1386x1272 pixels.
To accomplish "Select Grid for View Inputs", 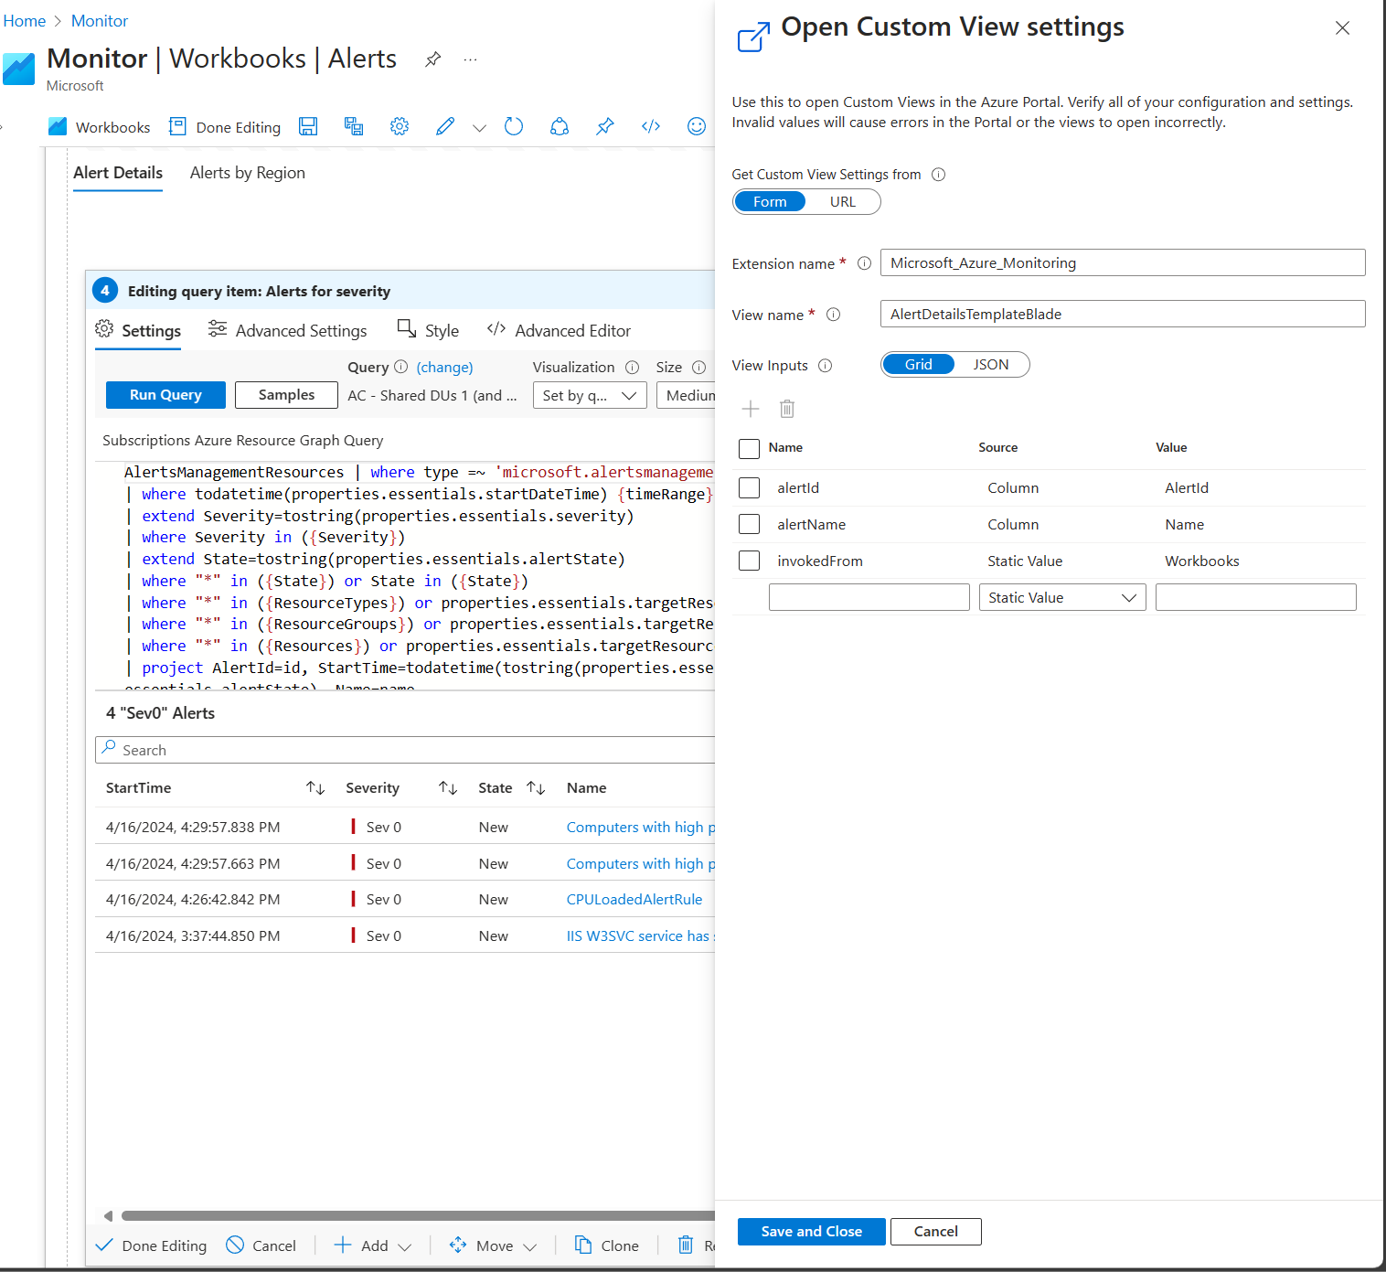I will [919, 364].
